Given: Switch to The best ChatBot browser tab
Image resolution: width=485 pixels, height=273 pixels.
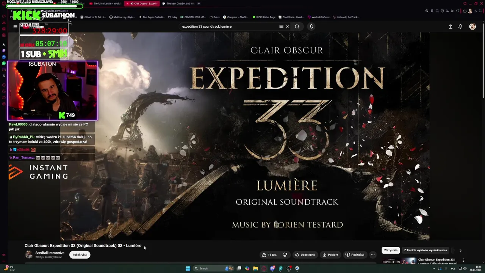Looking at the screenshot, I should click(178, 3).
